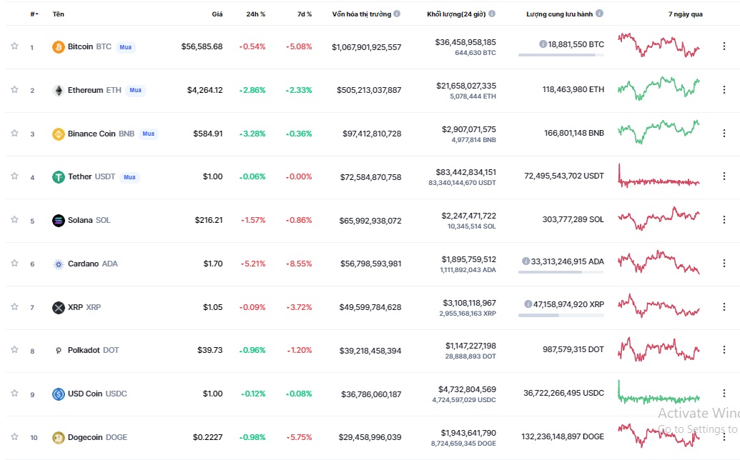Click the info icon beside Vốn hóa thị trường
740x460 pixels.
(397, 14)
